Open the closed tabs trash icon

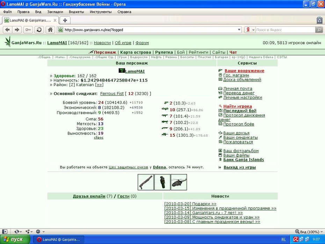(x=319, y=20)
